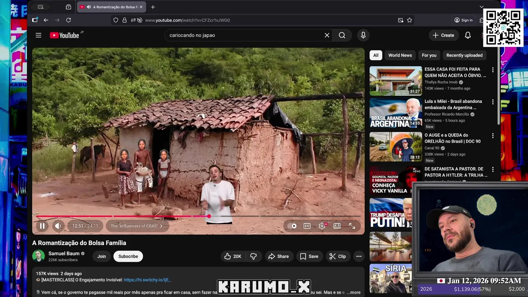Image resolution: width=528 pixels, height=297 pixels.
Task: Click the search magnifier button
Action: [x=342, y=35]
